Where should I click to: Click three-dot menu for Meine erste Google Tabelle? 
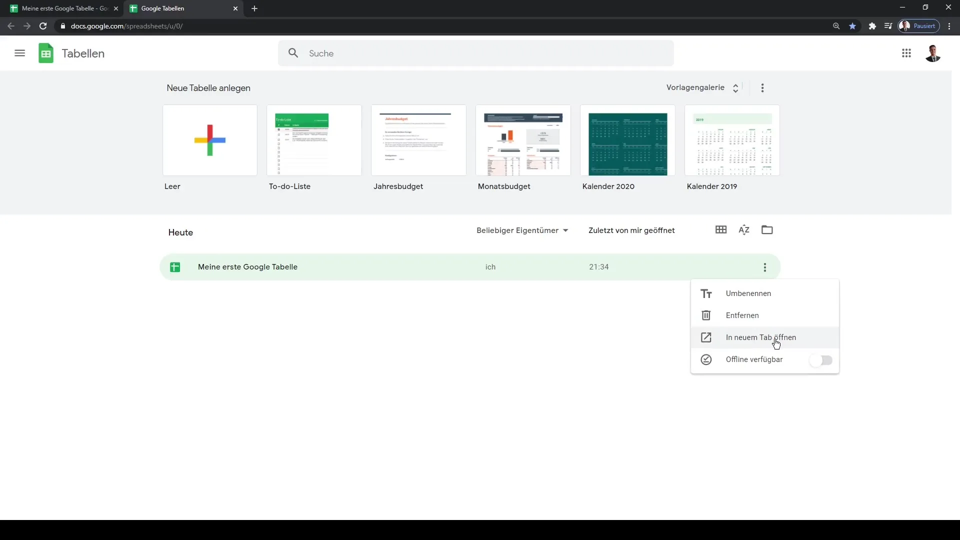[x=765, y=267]
